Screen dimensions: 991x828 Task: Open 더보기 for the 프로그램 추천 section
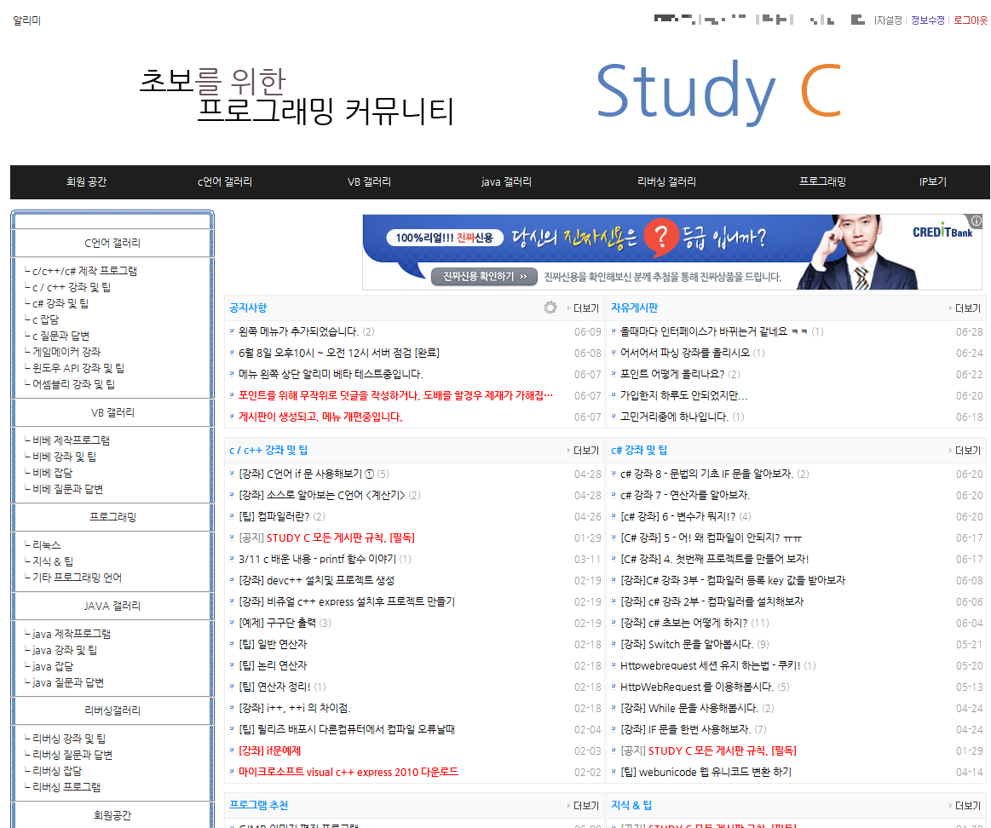(x=585, y=806)
